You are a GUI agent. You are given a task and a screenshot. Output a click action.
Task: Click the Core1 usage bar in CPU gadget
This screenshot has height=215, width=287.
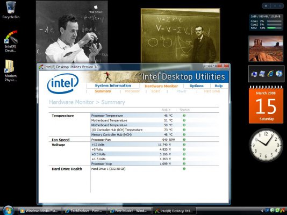[274, 21]
